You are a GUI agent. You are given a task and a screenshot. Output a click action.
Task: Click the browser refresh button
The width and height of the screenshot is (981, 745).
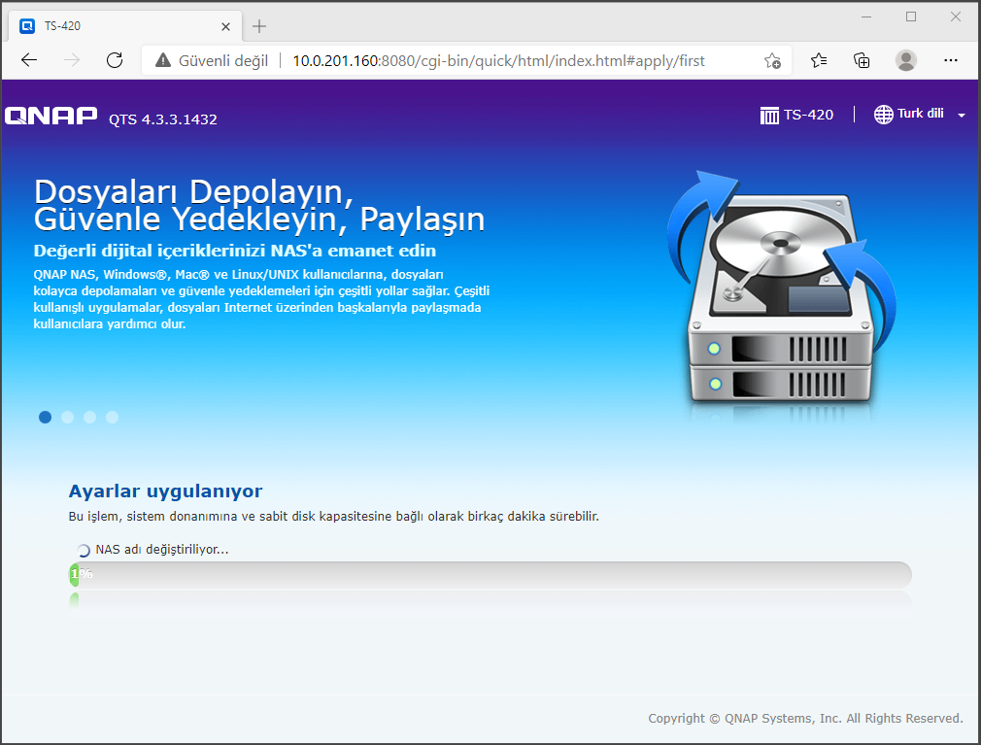click(115, 60)
